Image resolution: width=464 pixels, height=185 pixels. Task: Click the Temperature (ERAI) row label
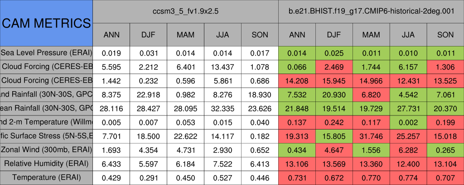click(46, 178)
